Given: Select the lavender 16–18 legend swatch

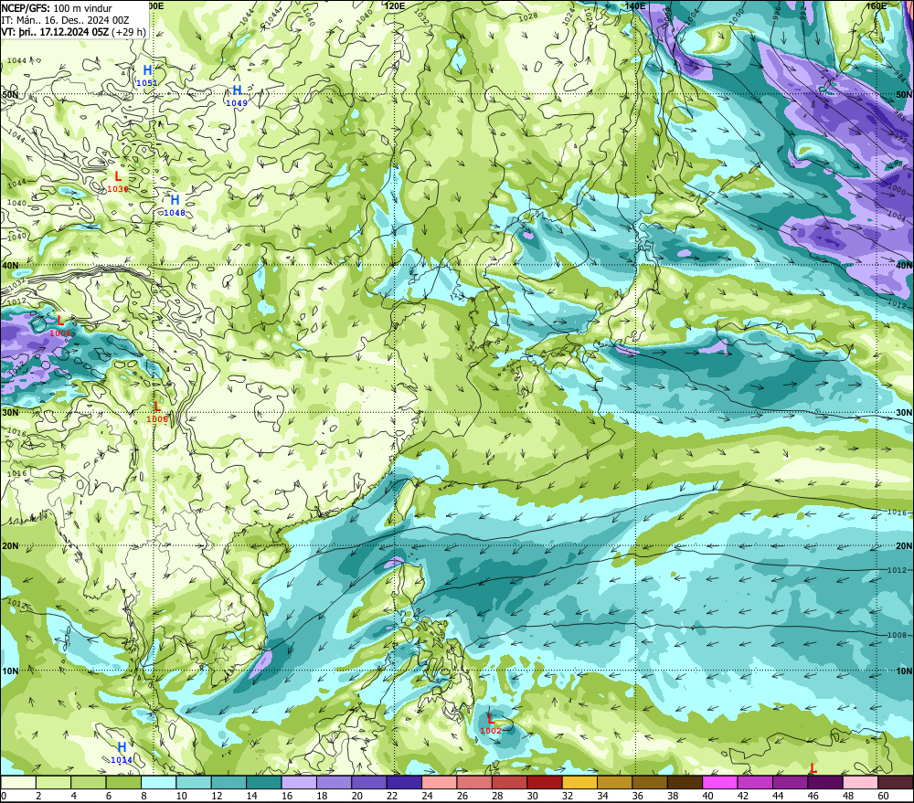Looking at the screenshot, I should tap(299, 783).
